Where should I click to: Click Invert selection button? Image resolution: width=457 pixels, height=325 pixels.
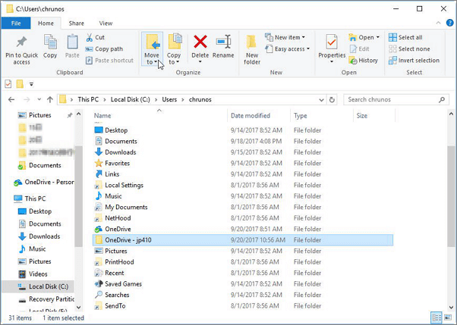coord(414,61)
